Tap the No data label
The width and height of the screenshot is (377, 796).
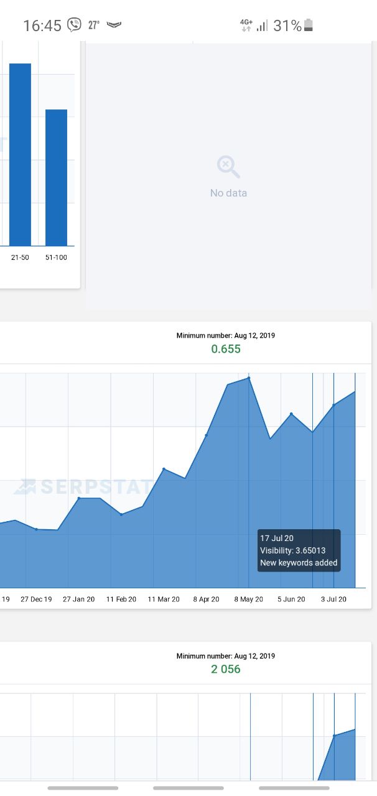(x=228, y=193)
